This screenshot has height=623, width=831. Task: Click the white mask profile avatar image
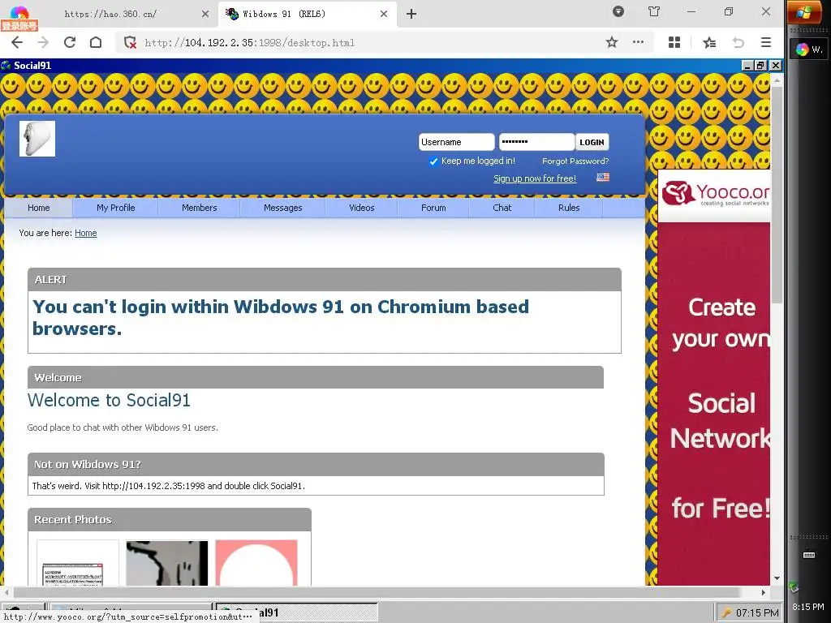click(x=37, y=139)
